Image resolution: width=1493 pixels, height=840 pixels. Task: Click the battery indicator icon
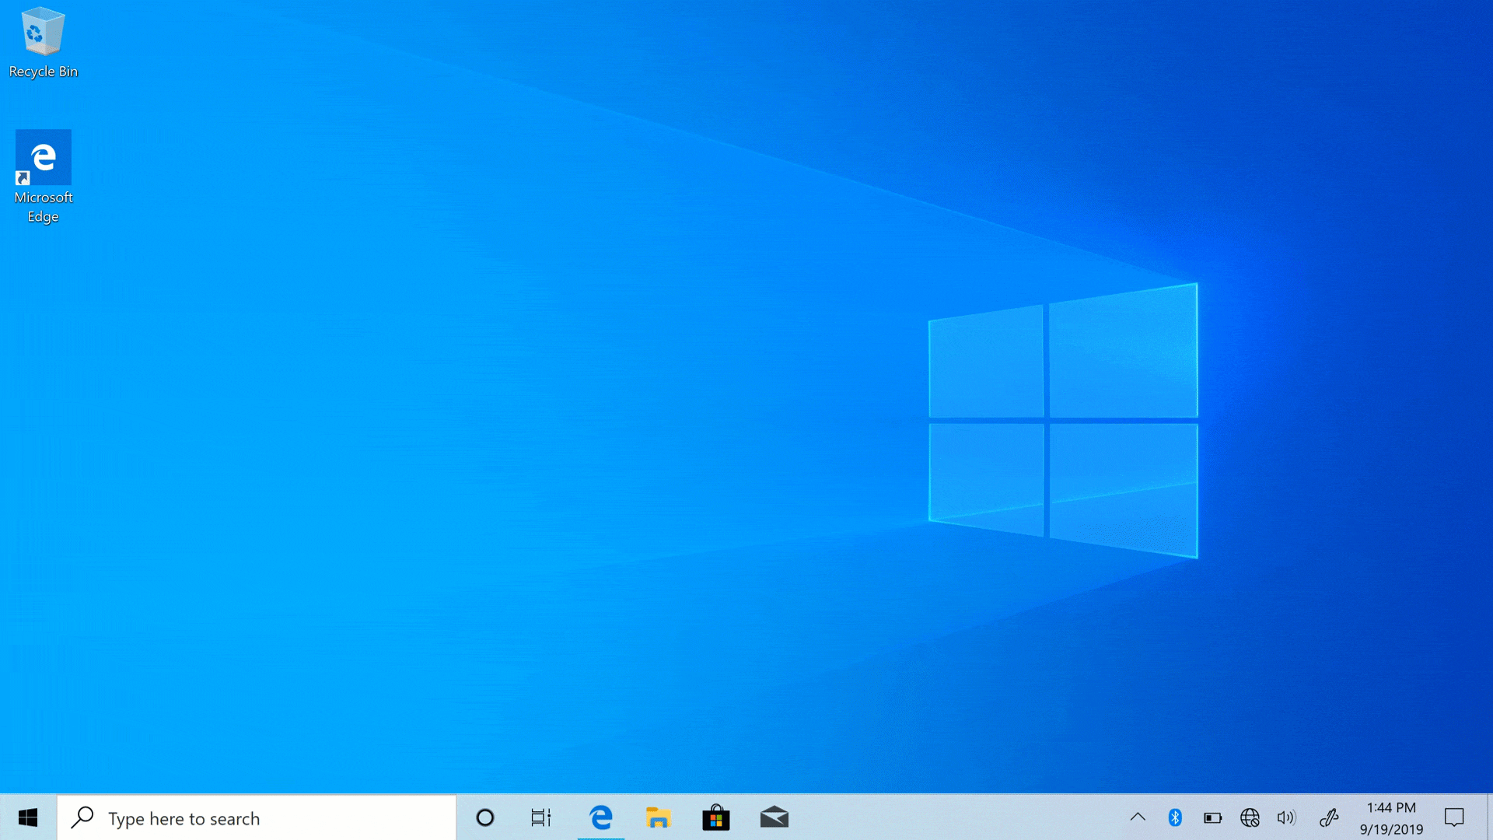click(x=1212, y=817)
